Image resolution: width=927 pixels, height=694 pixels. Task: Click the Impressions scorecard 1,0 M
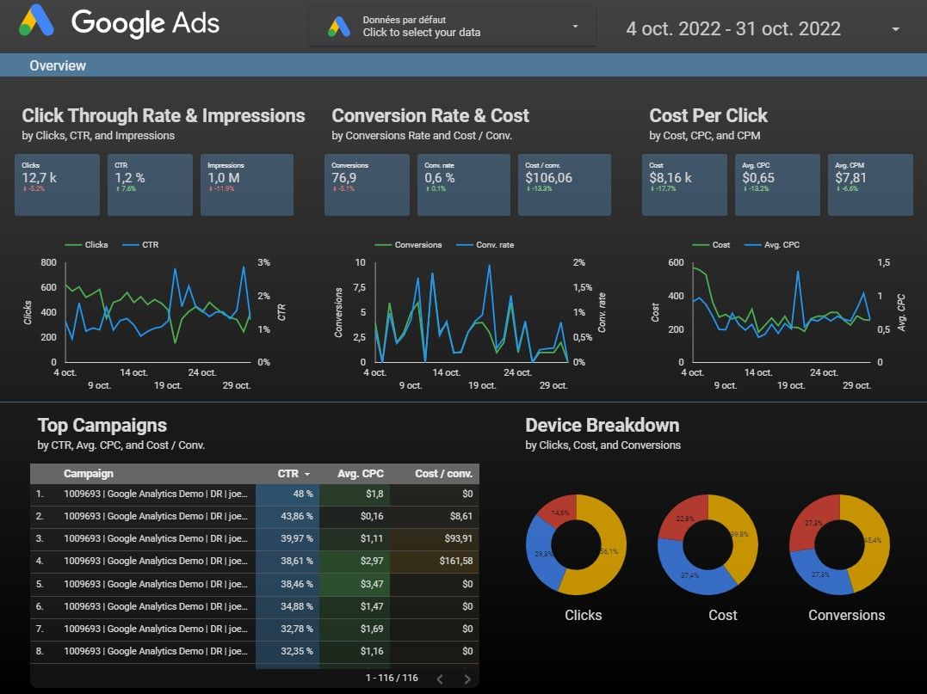click(247, 185)
